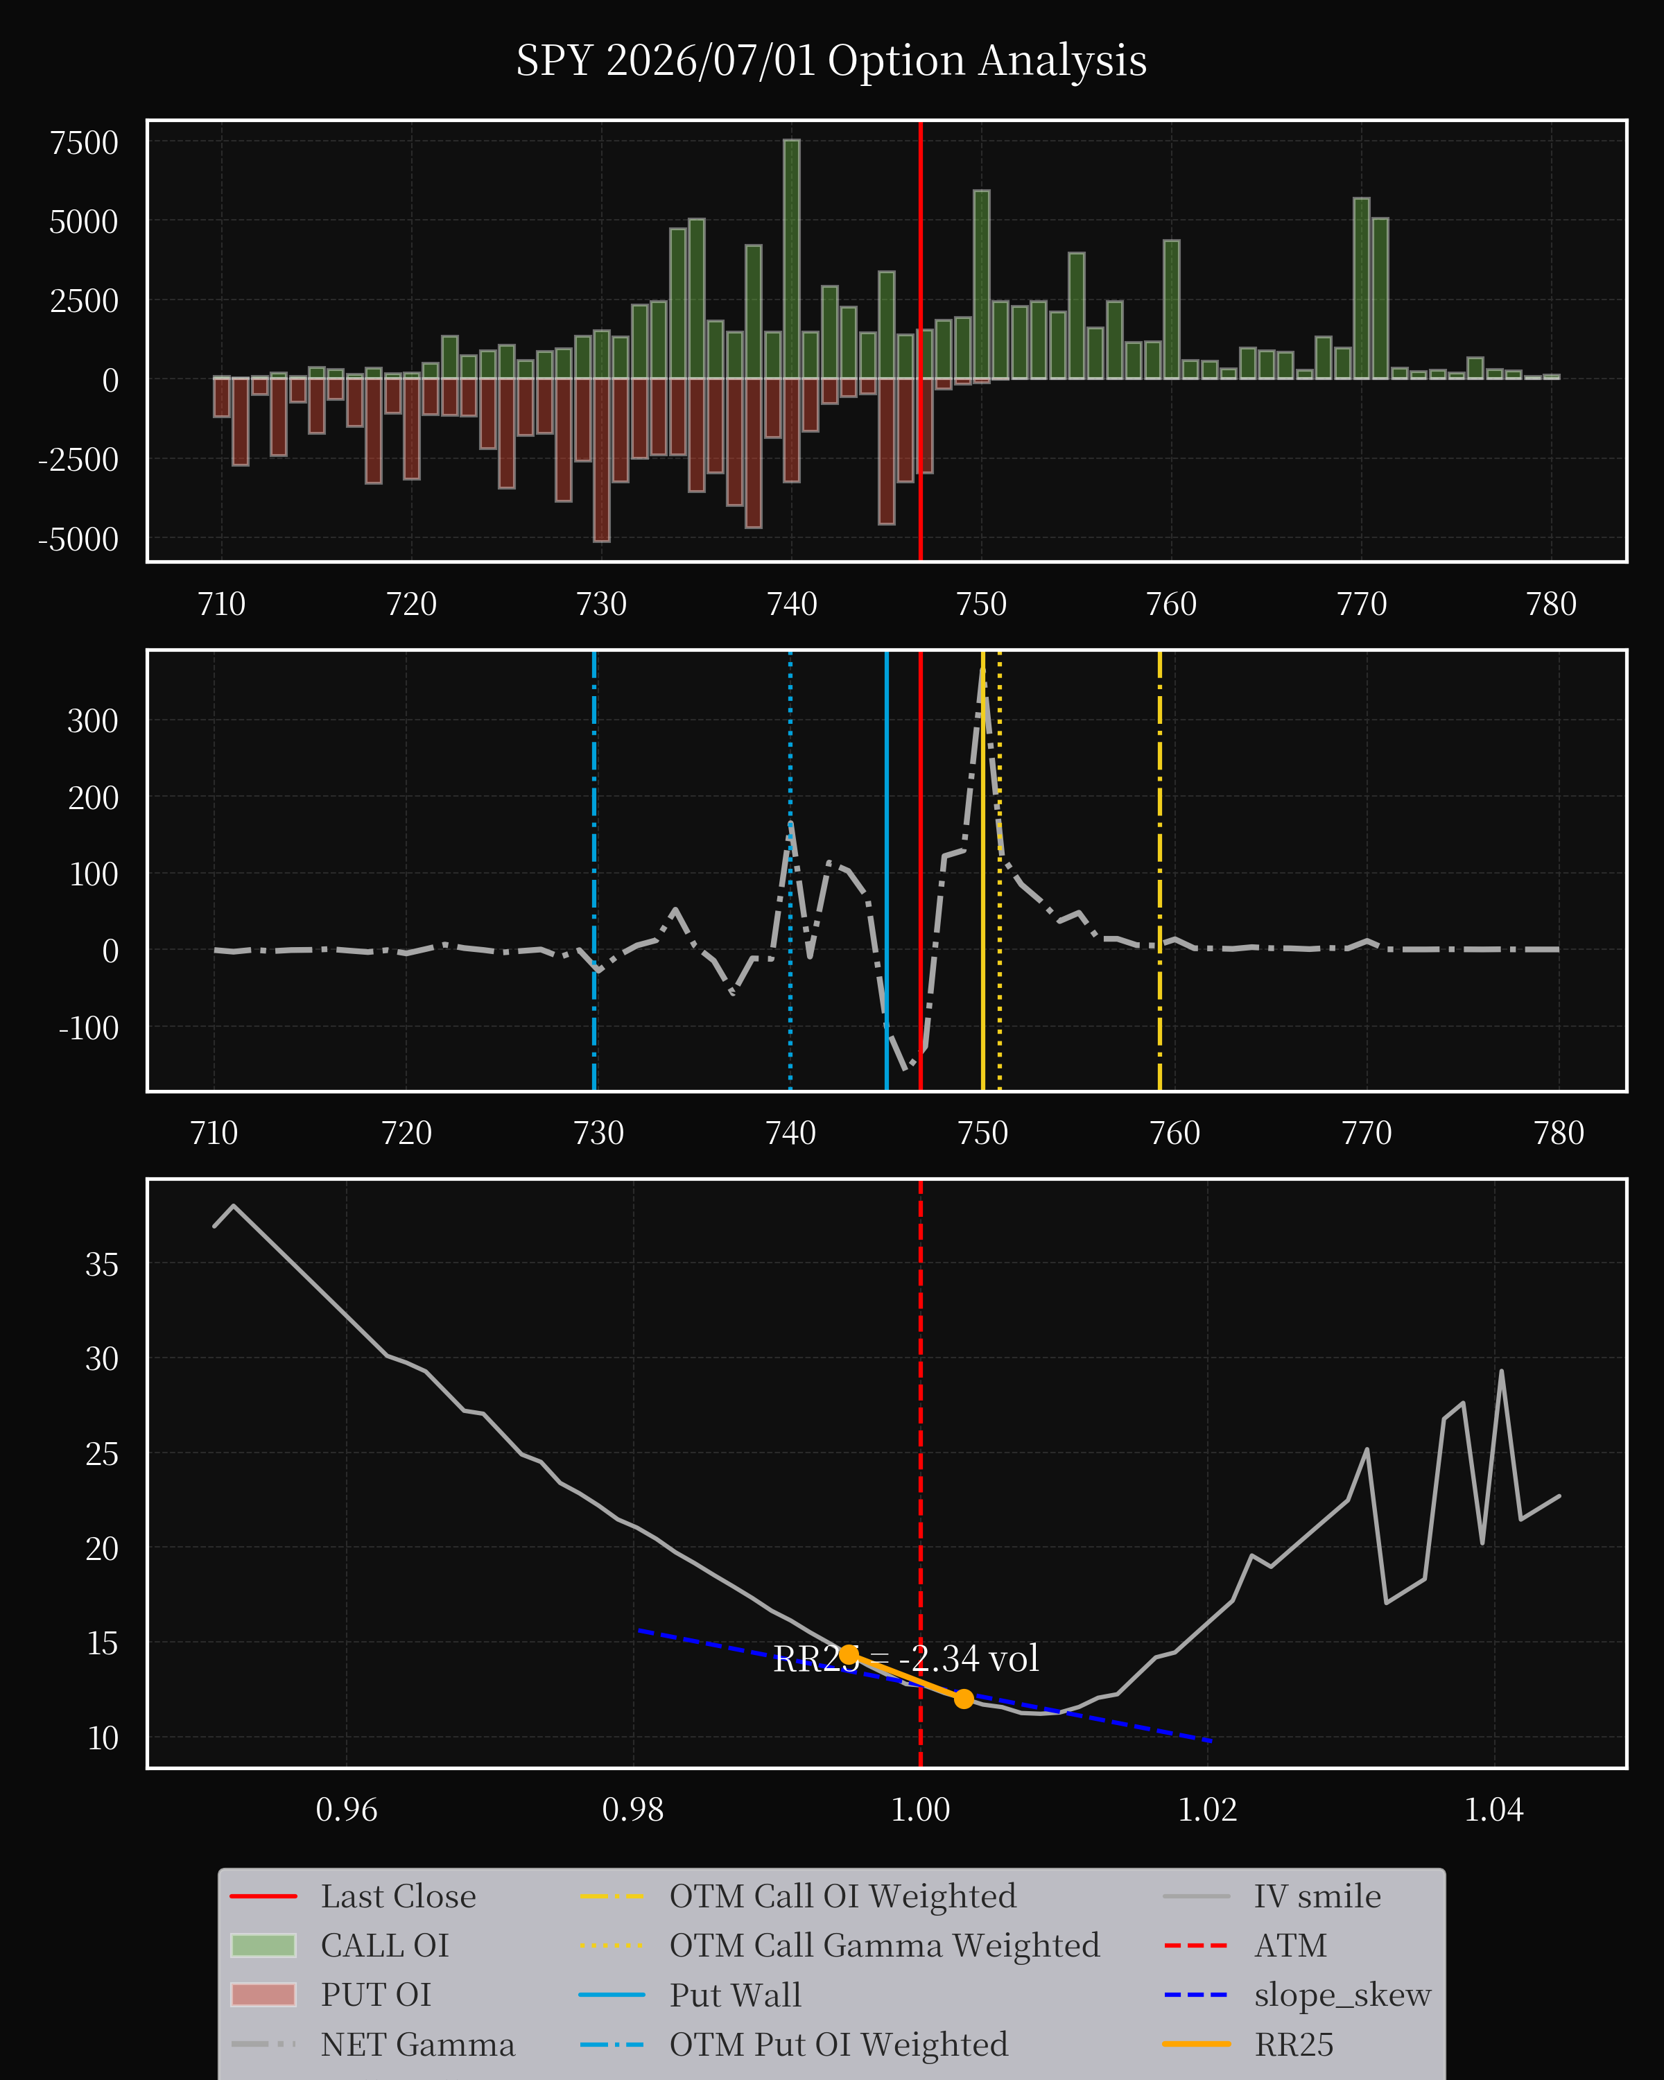Image resolution: width=1664 pixels, height=2080 pixels.
Task: Click the RR25 legend entry
Action: (x=1248, y=2045)
